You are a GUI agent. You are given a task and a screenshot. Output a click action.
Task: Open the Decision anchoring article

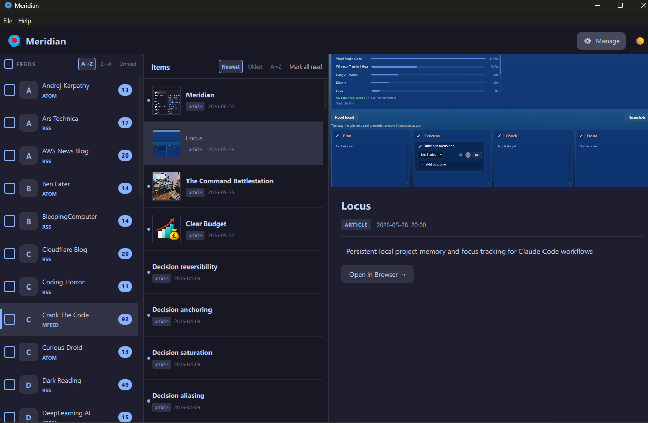click(x=234, y=315)
